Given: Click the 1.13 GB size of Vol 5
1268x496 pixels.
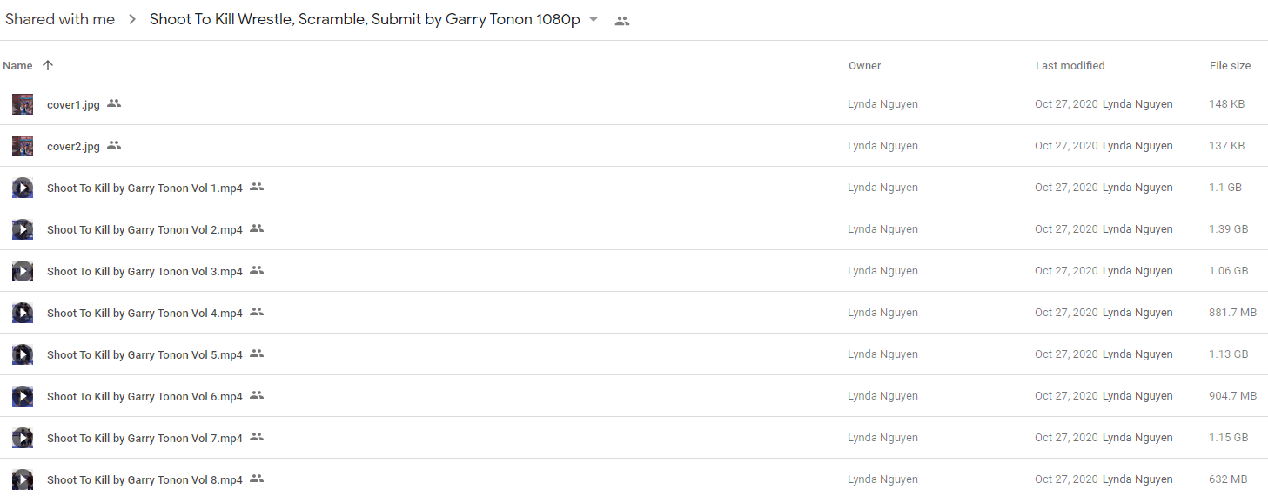Looking at the screenshot, I should tap(1229, 354).
